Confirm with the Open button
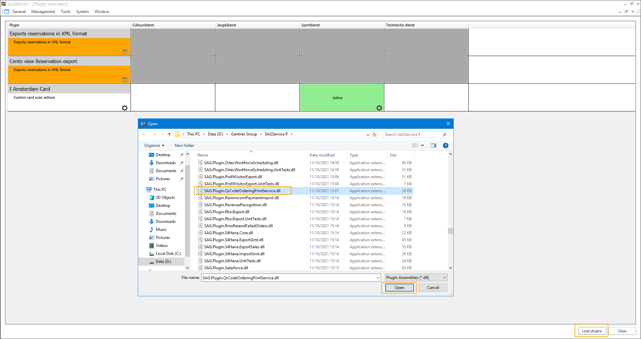Image resolution: width=641 pixels, height=339 pixels. (399, 287)
